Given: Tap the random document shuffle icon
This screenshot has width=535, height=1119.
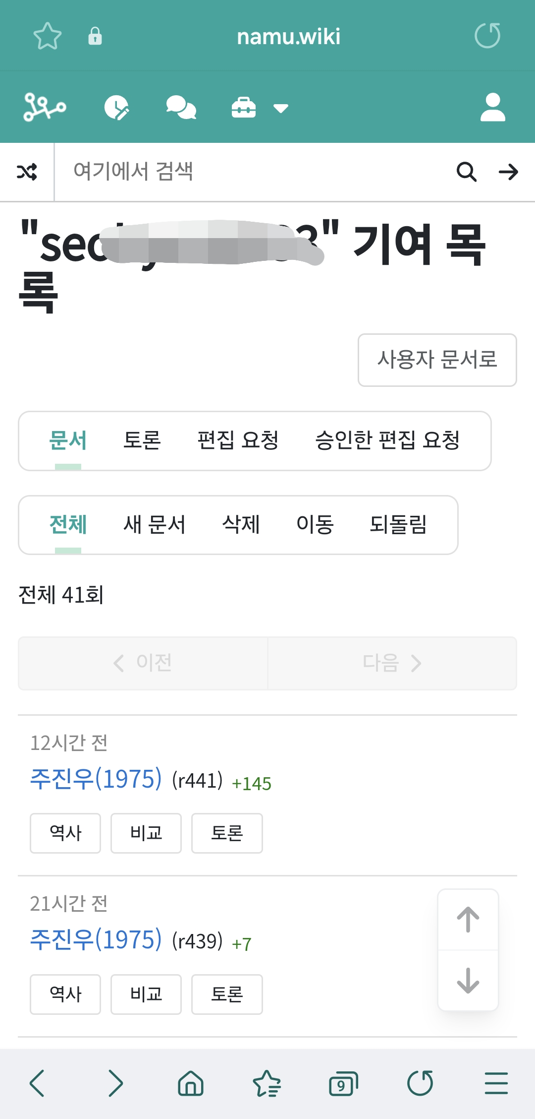Looking at the screenshot, I should tap(27, 172).
